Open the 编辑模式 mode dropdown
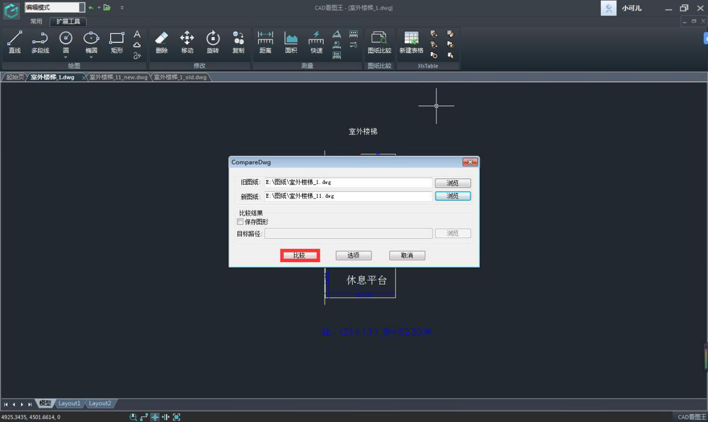This screenshot has width=708, height=422. [82, 7]
